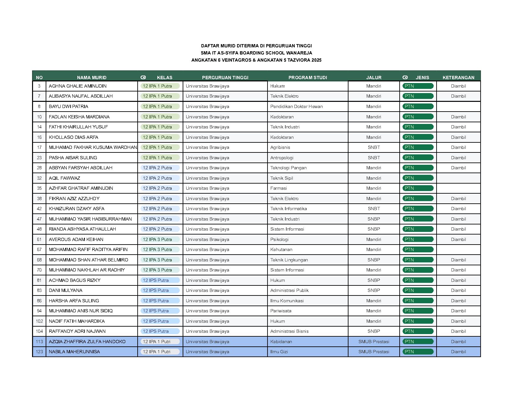This screenshot has width=513, height=397.
Task: Select SMUB Prestasi cell in Ilmu Gizi row
Action: 374,352
